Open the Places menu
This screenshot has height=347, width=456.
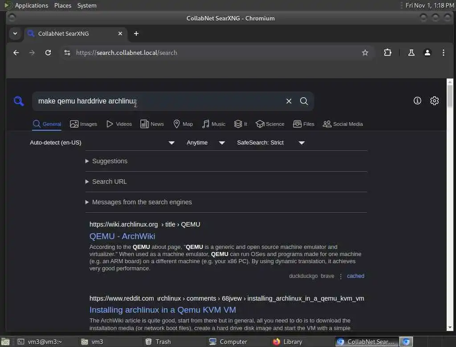[x=63, y=5]
